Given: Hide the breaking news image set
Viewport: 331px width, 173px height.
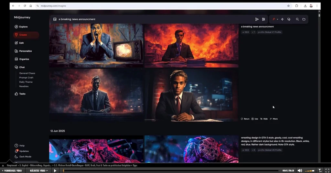Looking at the screenshot, I should [264, 119].
